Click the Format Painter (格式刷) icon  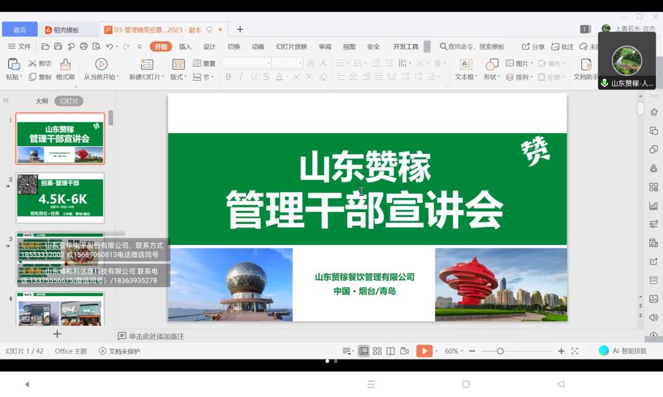65,64
